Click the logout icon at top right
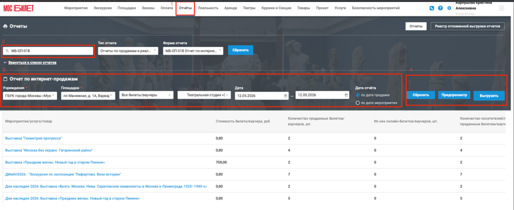Image resolution: width=514 pixels, height=210 pixels. point(501,8)
